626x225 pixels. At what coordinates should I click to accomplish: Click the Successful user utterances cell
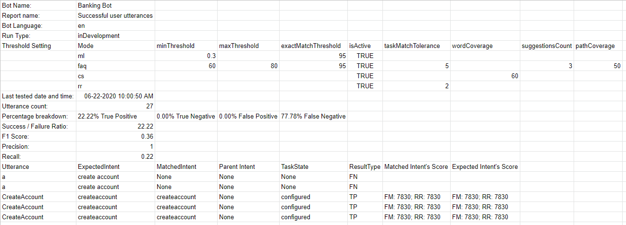click(115, 15)
